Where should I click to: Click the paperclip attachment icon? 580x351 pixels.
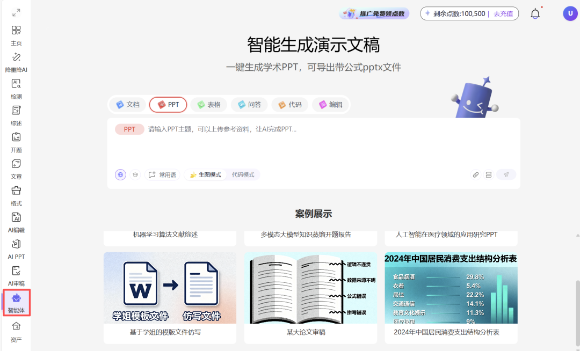tap(476, 175)
